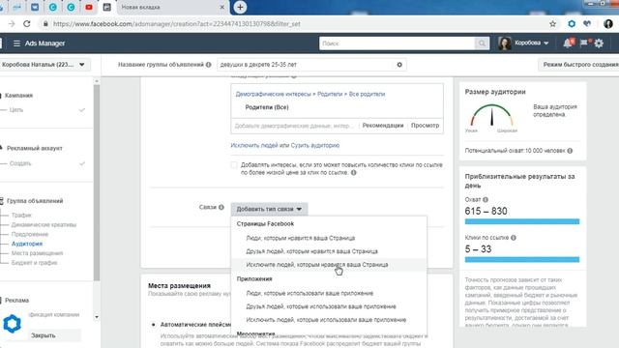
Task: Click Режим быстрого создания button
Action: point(578,65)
